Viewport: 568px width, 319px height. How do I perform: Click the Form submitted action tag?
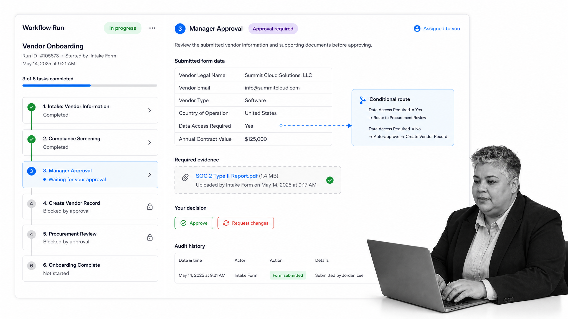point(288,275)
